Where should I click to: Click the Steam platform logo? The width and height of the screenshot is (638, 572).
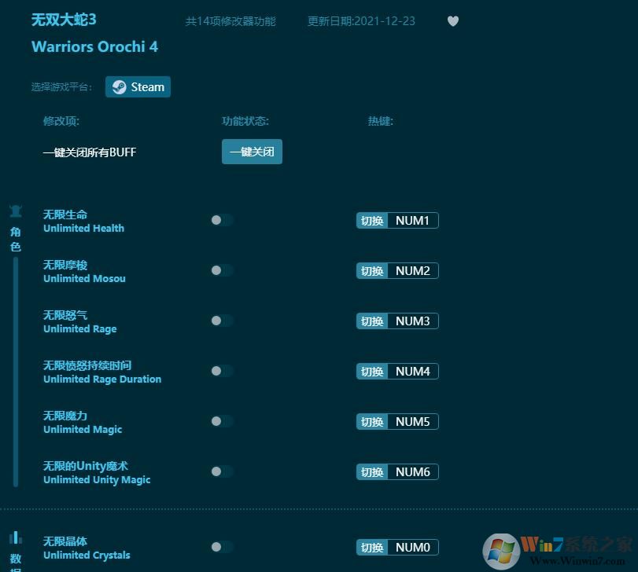120,86
